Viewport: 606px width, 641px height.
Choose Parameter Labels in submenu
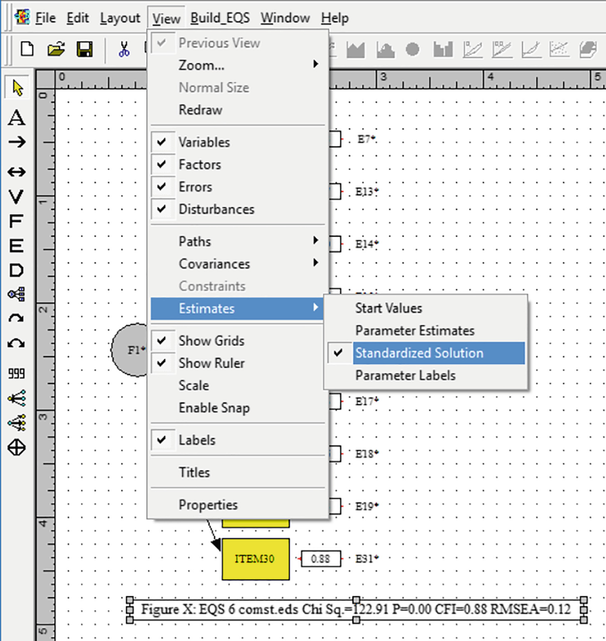(426, 375)
